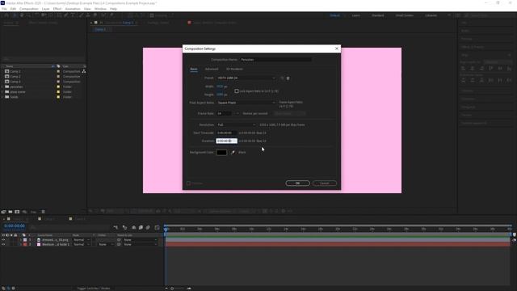Expand the pizza scene folder
Screen dimensions: 517x291
click(x=2, y=91)
